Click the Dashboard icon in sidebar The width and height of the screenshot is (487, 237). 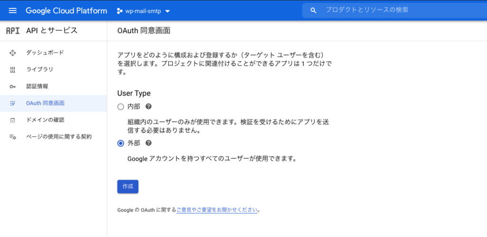point(13,53)
